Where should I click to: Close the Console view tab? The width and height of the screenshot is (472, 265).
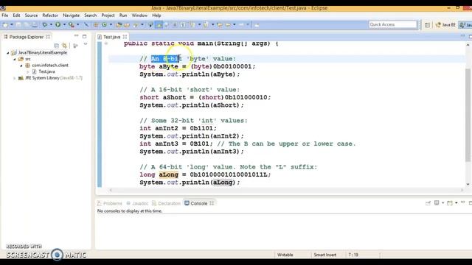(212, 203)
